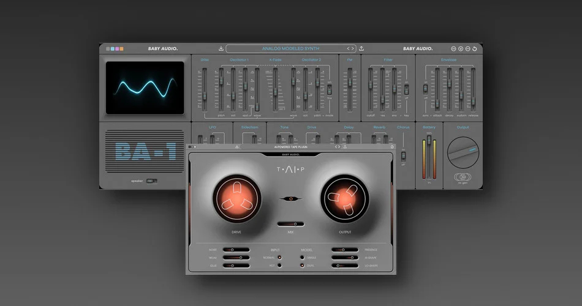Go to next preset in BA-1 synth
The height and width of the screenshot is (306, 582).
tap(353, 48)
